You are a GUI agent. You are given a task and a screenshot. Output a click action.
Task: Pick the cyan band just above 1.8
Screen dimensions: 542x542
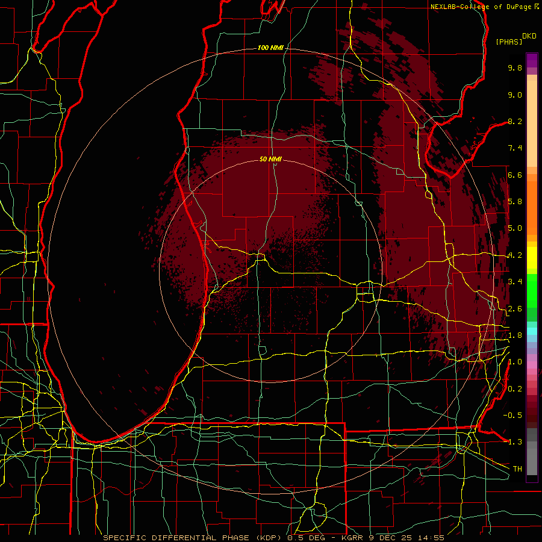(x=532, y=331)
